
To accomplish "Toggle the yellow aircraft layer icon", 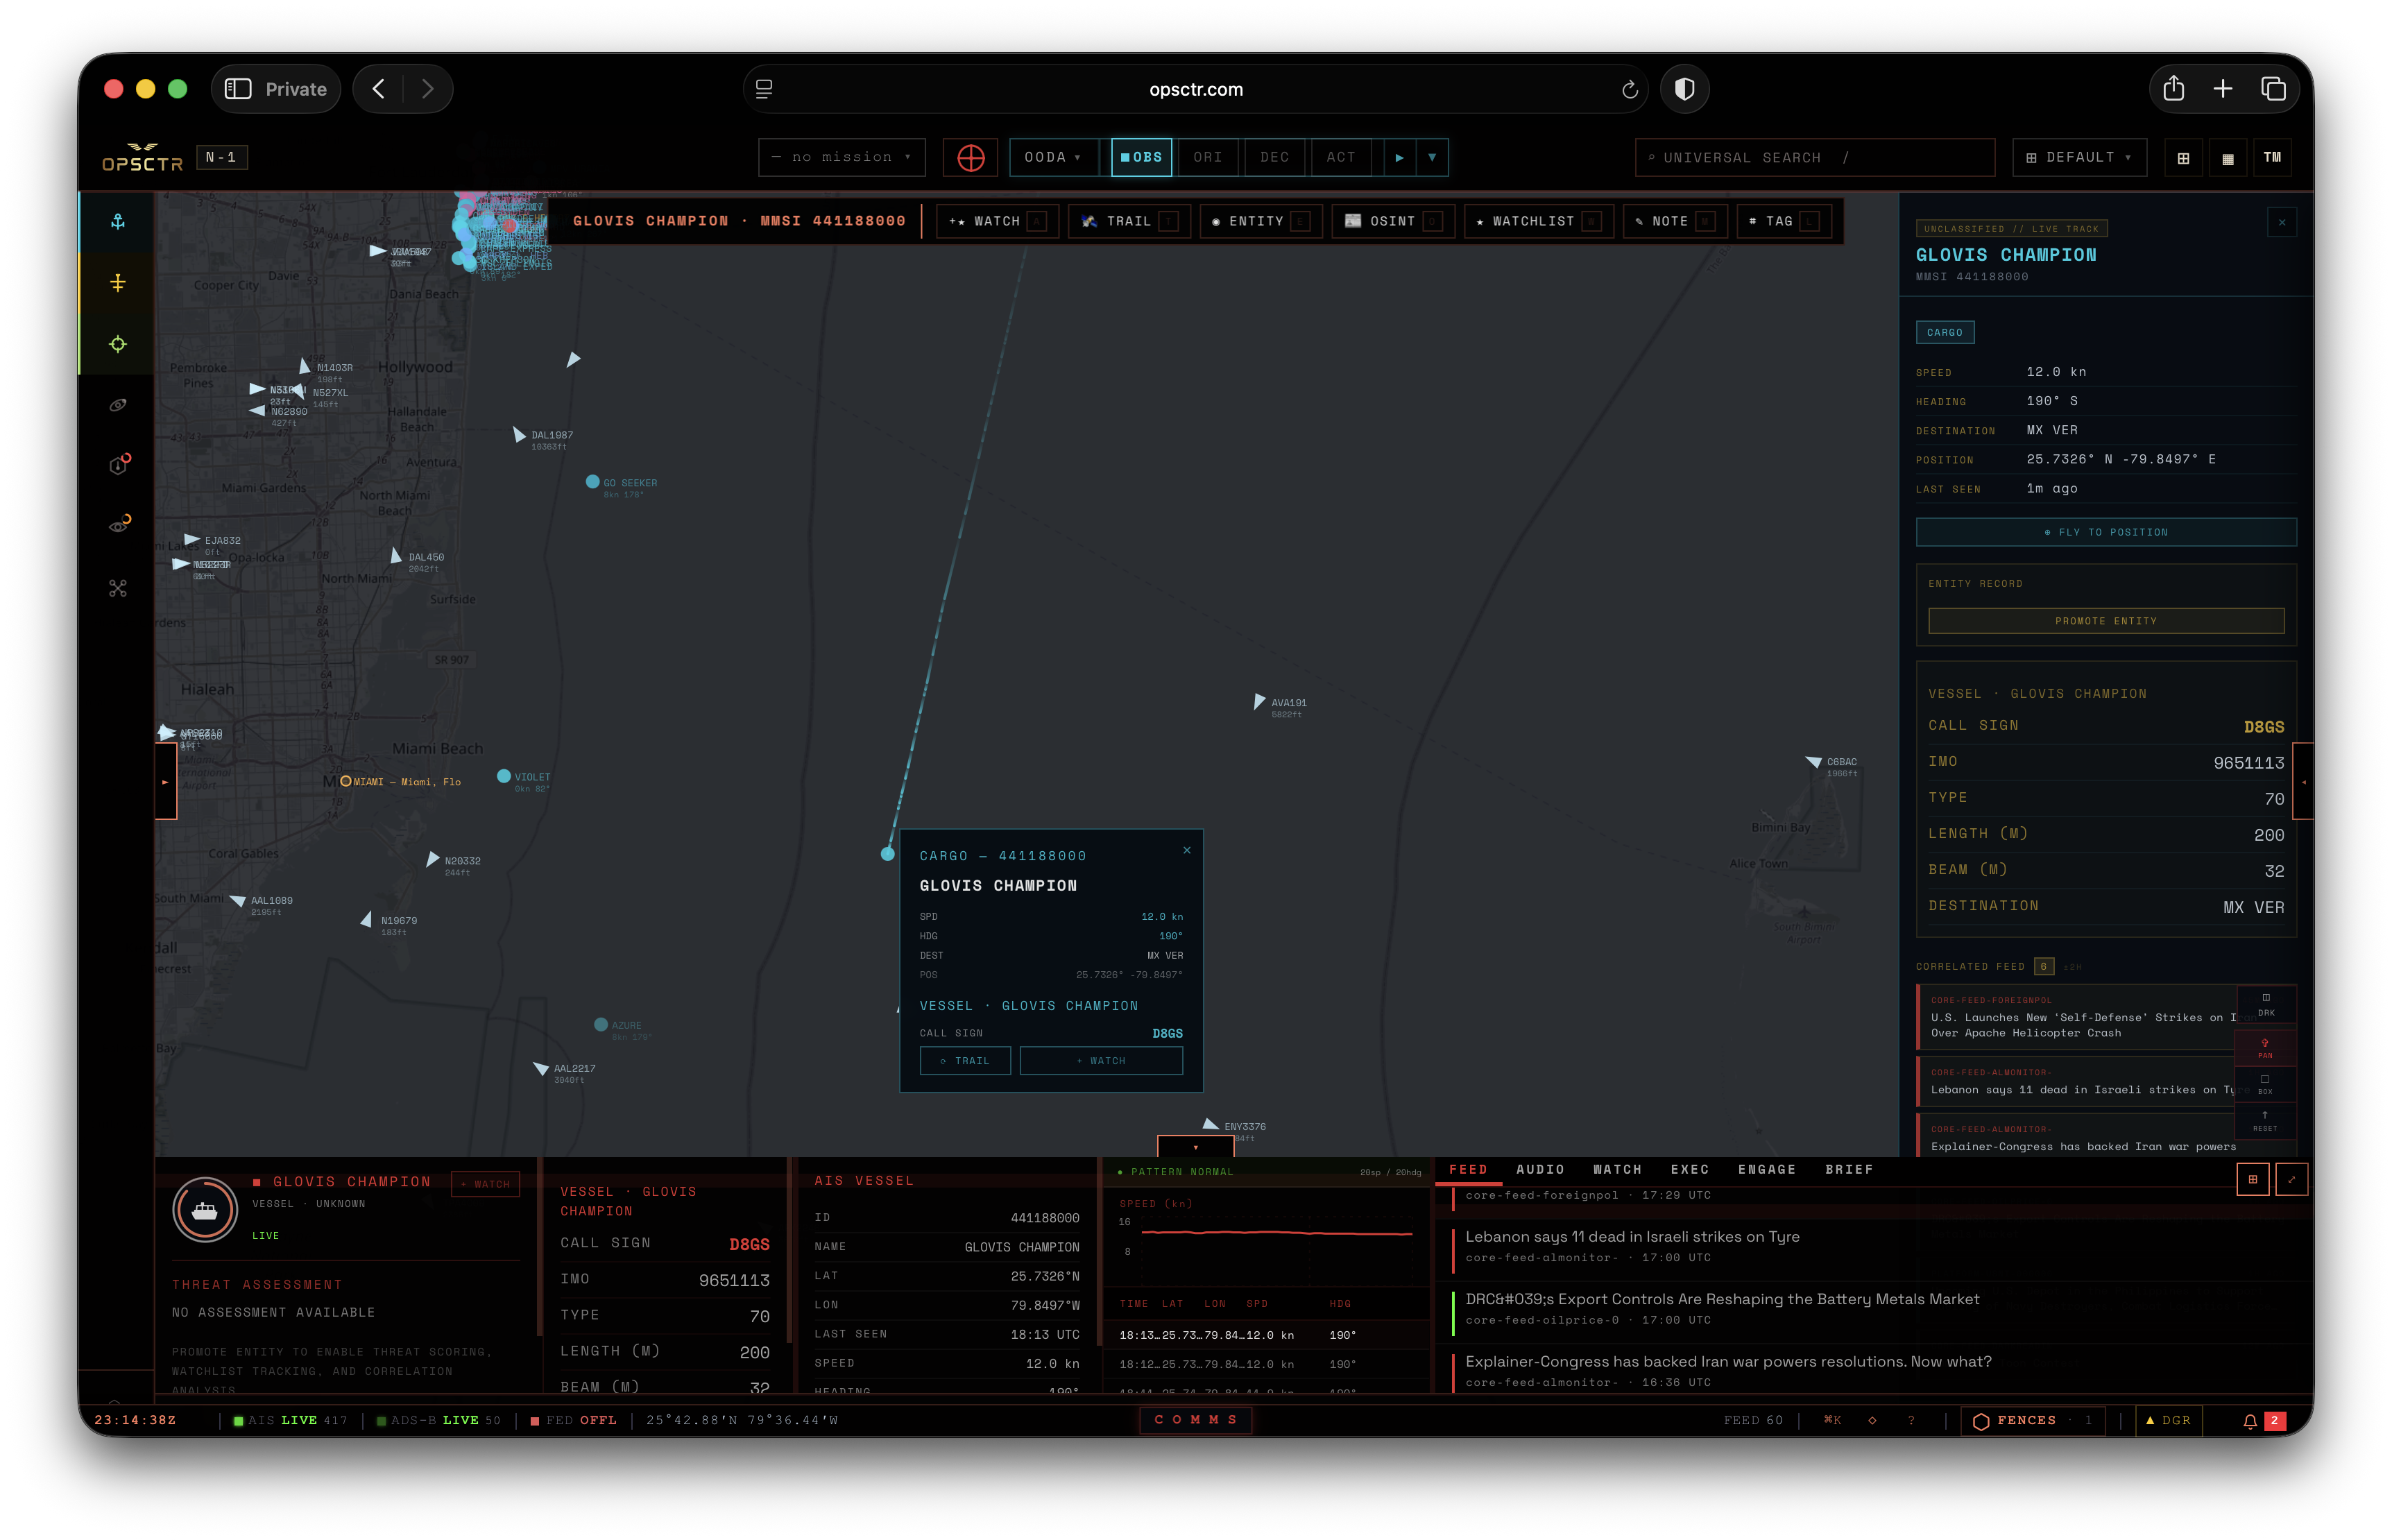I will pos(118,283).
